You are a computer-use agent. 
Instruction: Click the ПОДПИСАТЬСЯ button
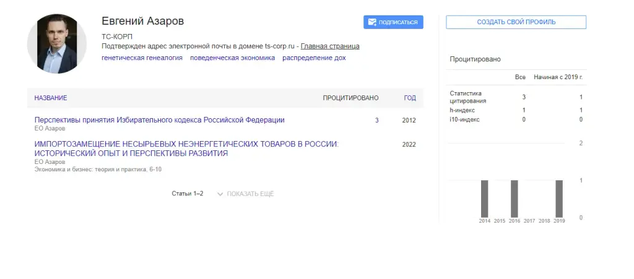point(393,22)
